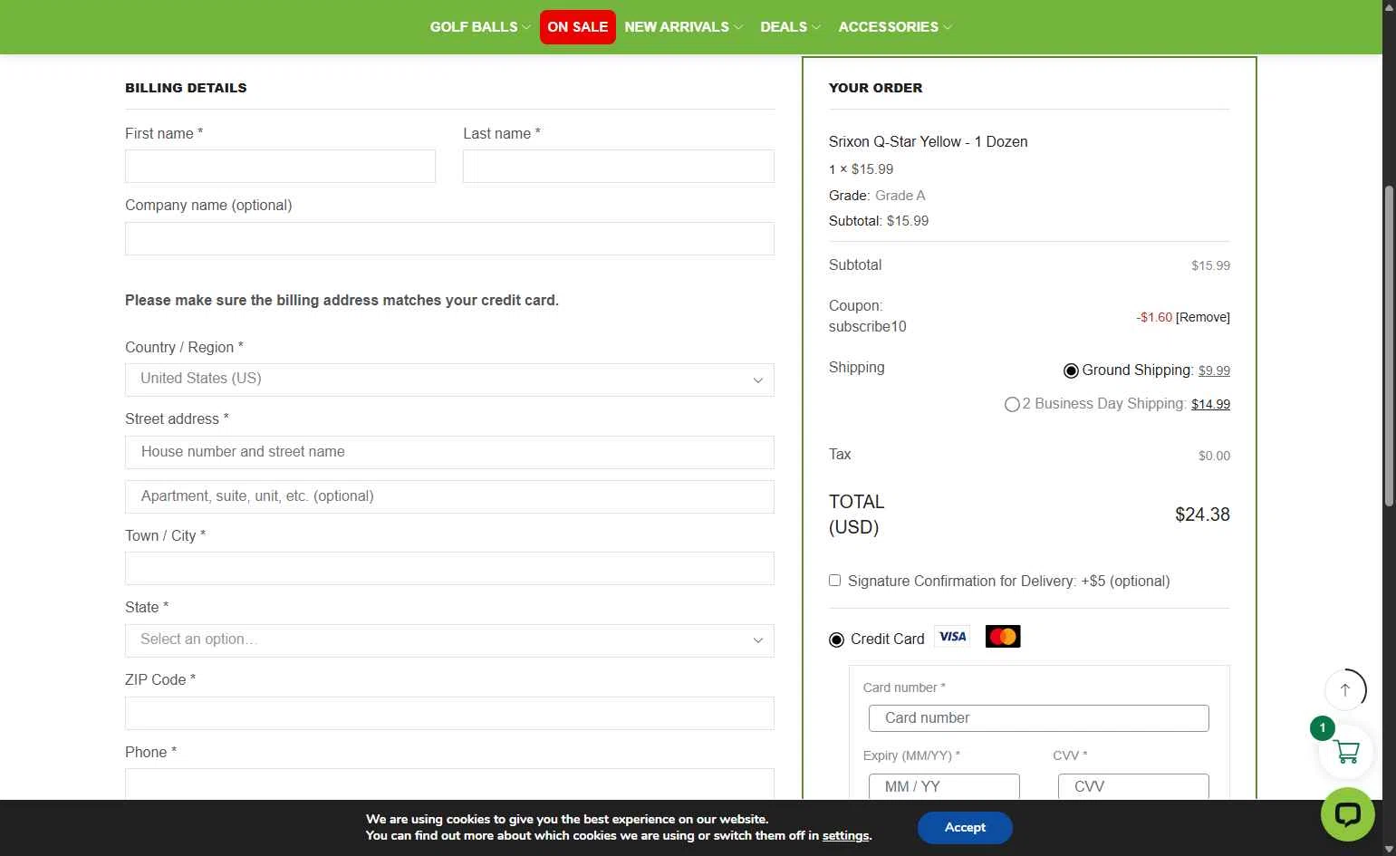Click the Grade A text
This screenshot has height=856, width=1396.
click(x=900, y=196)
